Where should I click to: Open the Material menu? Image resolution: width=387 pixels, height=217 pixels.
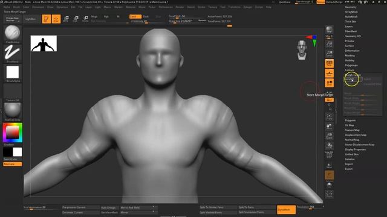[131, 7]
